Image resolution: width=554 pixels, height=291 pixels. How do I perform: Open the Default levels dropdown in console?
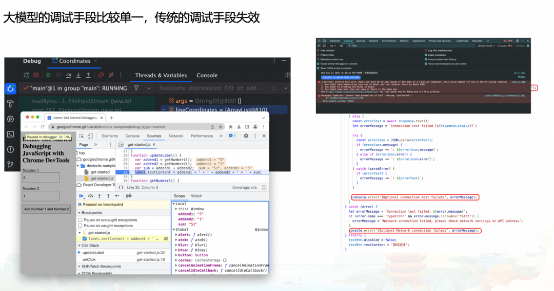click(x=486, y=46)
